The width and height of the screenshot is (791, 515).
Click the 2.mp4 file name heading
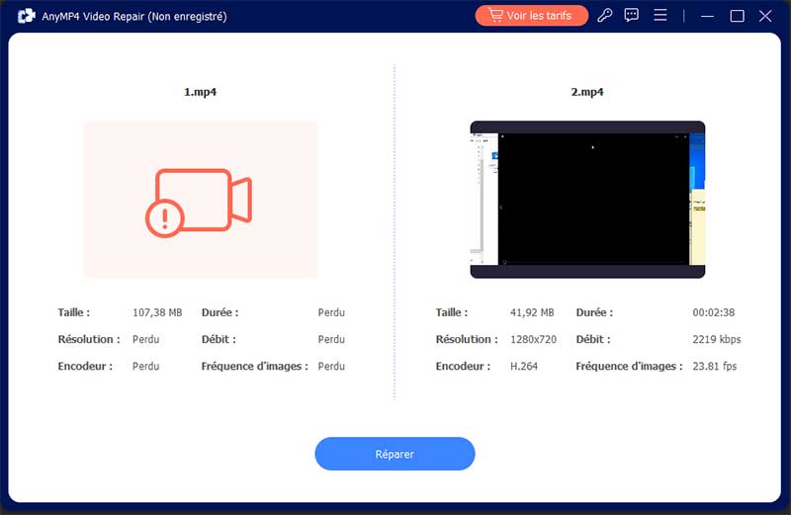pos(587,92)
